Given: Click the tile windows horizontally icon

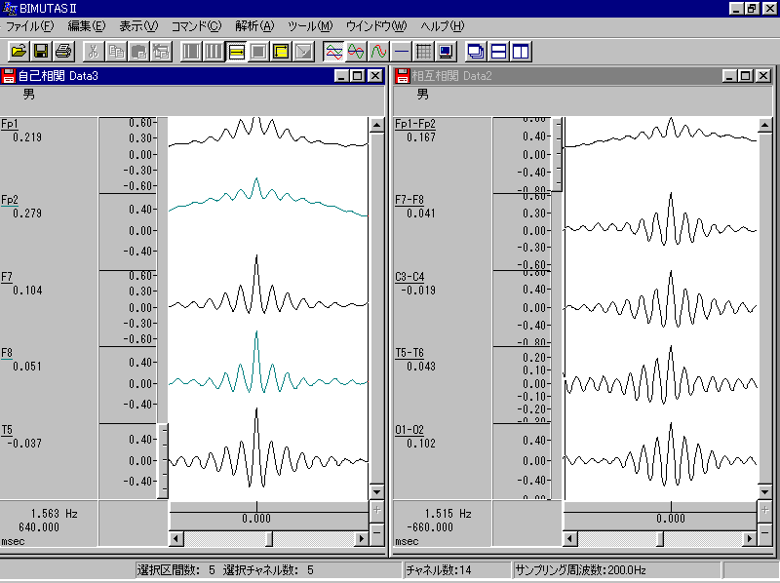Looking at the screenshot, I should click(x=498, y=51).
